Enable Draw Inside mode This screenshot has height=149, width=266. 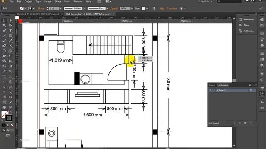tap(12, 130)
